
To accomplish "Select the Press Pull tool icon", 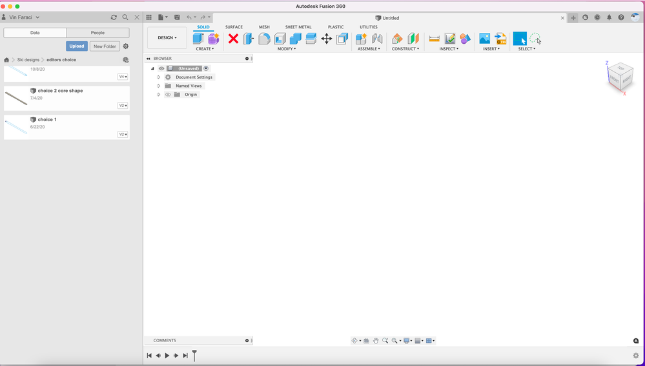I will pos(249,39).
